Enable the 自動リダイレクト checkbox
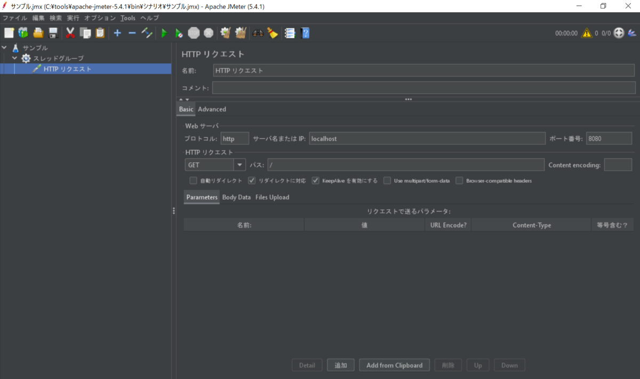 (193, 180)
